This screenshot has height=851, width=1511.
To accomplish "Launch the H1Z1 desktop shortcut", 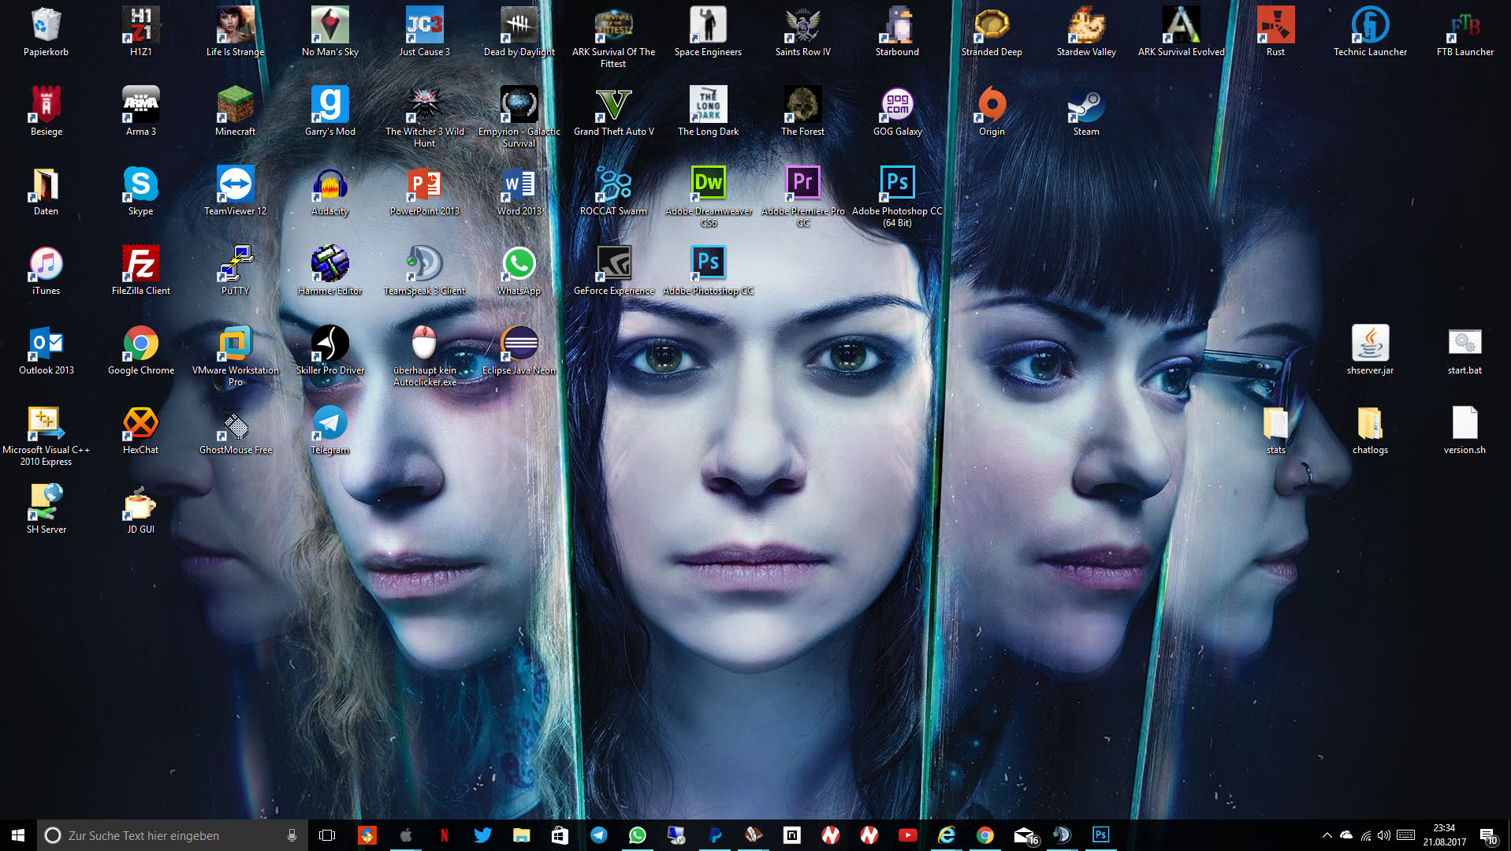I will (x=140, y=32).
